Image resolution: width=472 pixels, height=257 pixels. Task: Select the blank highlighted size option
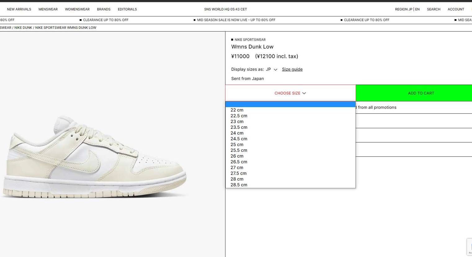pos(290,104)
